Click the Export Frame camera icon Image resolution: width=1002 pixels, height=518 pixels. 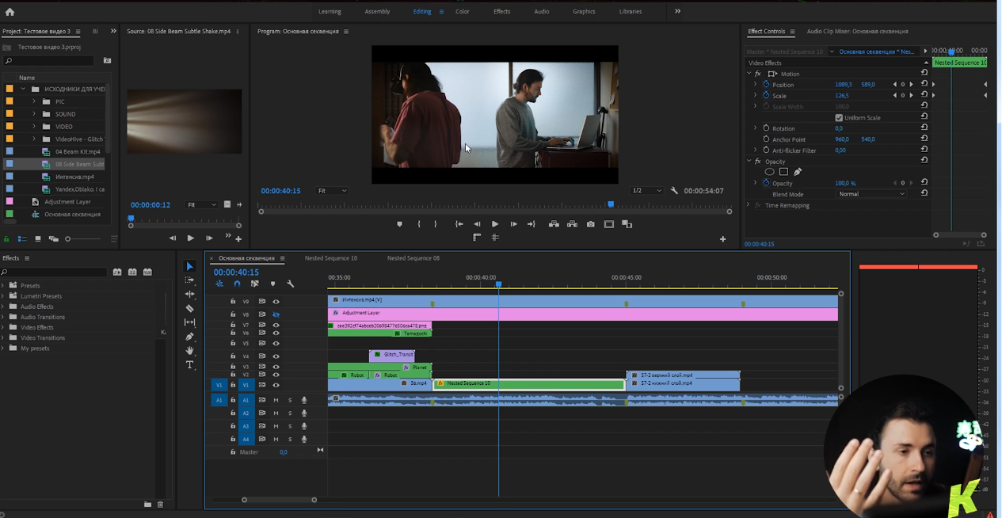pos(590,224)
